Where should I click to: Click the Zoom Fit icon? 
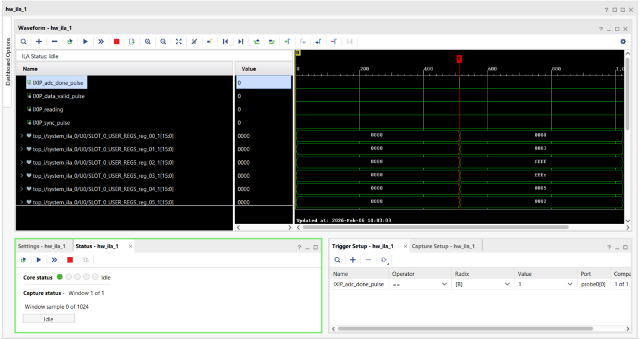[179, 42]
